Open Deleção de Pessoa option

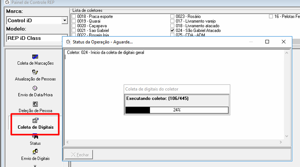35,104
